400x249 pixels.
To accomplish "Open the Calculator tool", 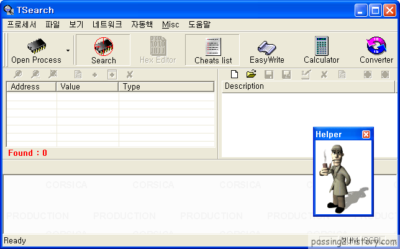I will click(322, 50).
